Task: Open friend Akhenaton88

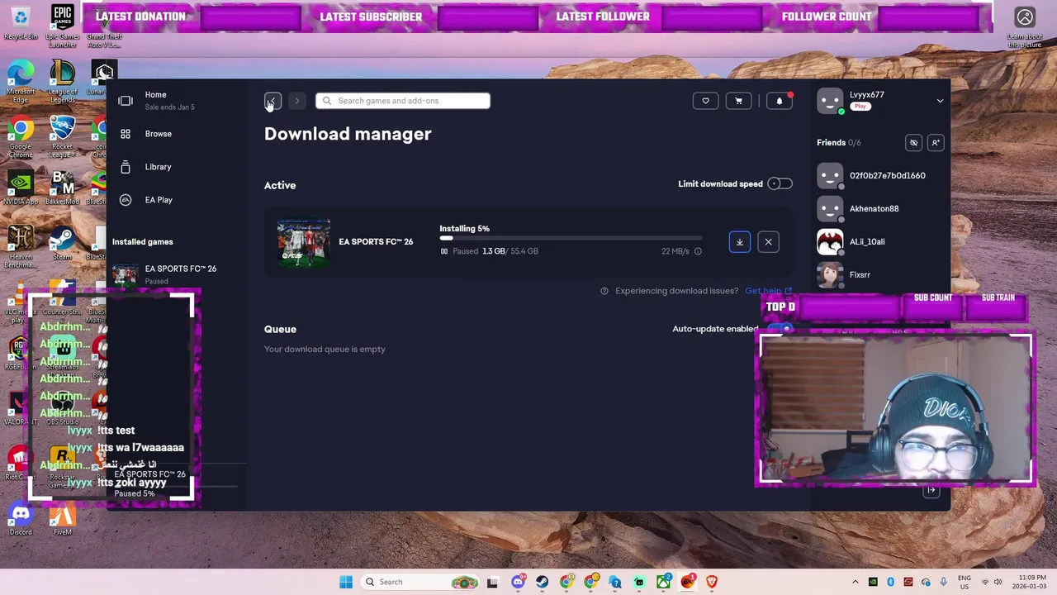Action: point(880,208)
